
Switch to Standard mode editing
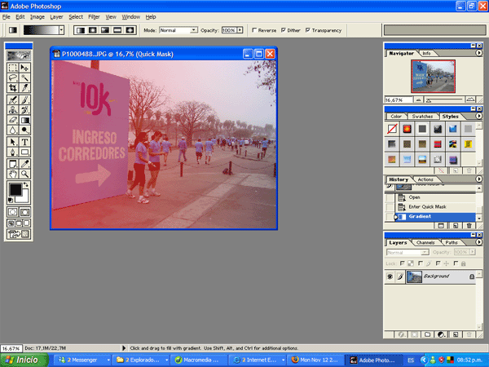coord(13,212)
